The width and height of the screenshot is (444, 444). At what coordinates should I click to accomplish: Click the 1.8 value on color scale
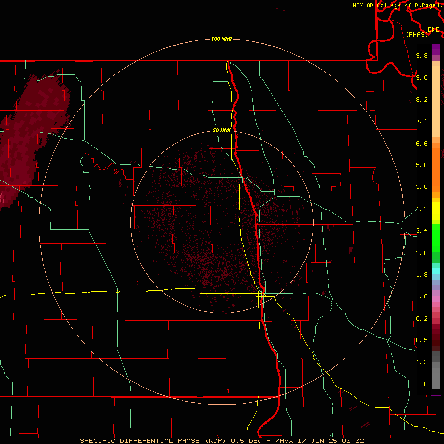[422, 275]
